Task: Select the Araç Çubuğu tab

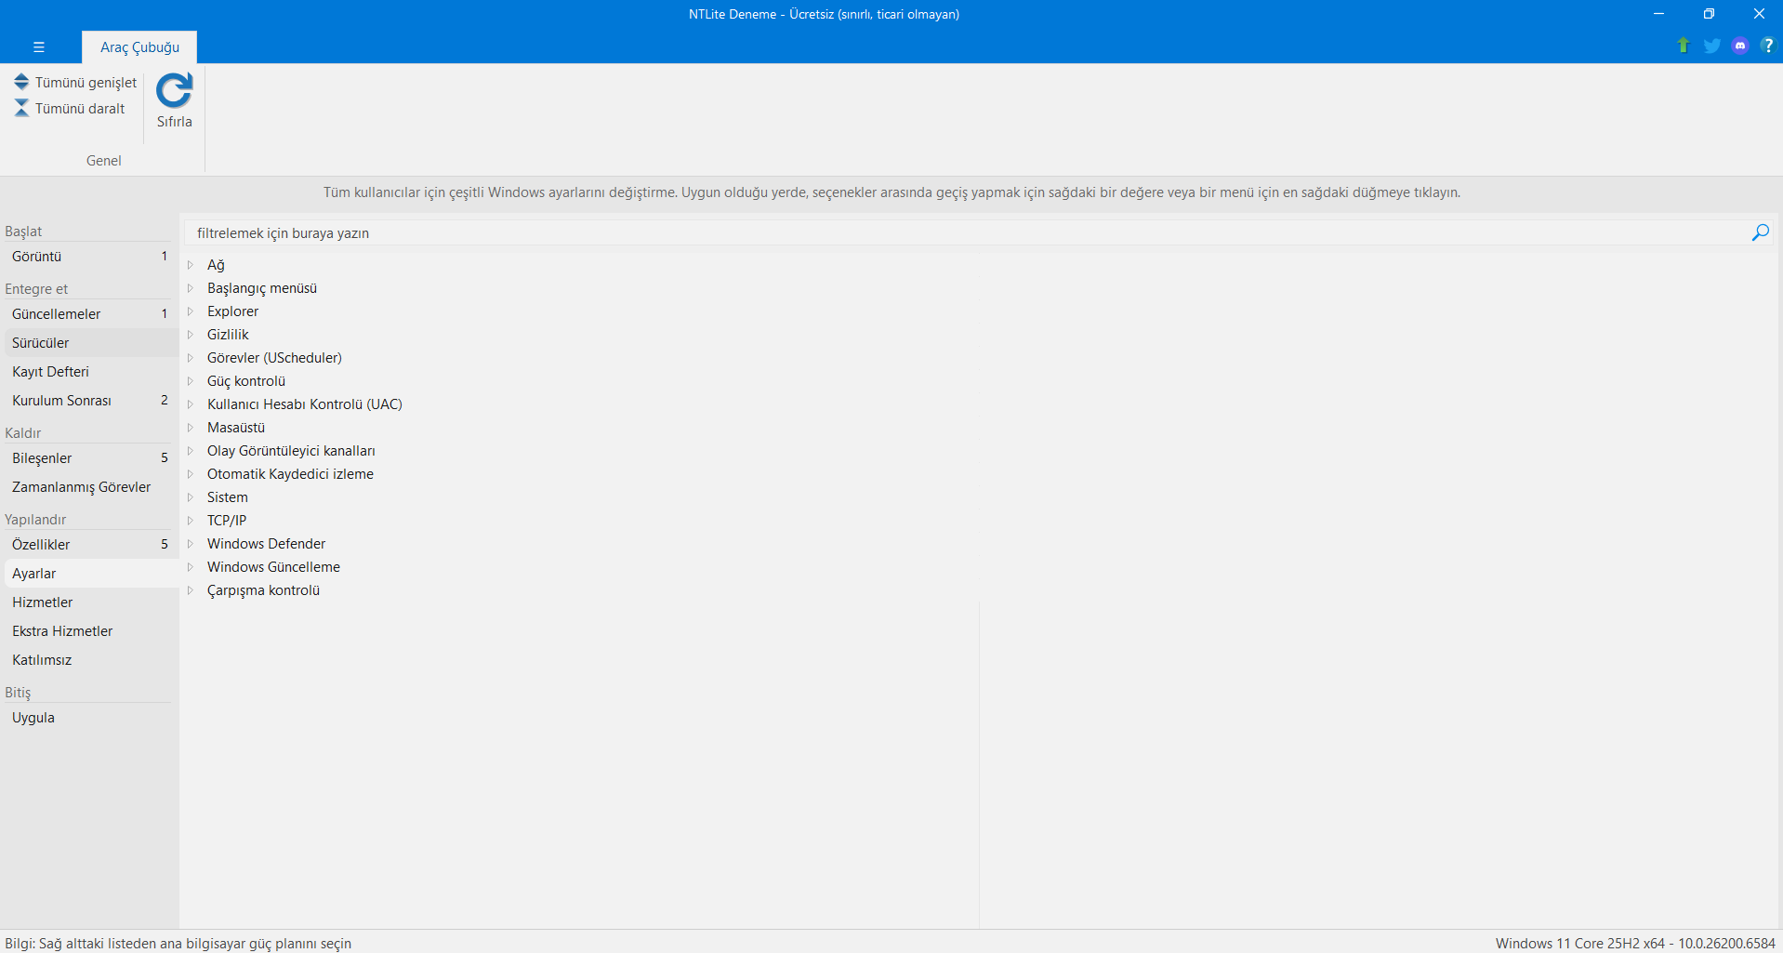Action: point(139,47)
